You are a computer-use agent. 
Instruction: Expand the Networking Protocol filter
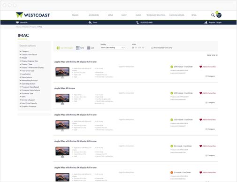pos(29,81)
